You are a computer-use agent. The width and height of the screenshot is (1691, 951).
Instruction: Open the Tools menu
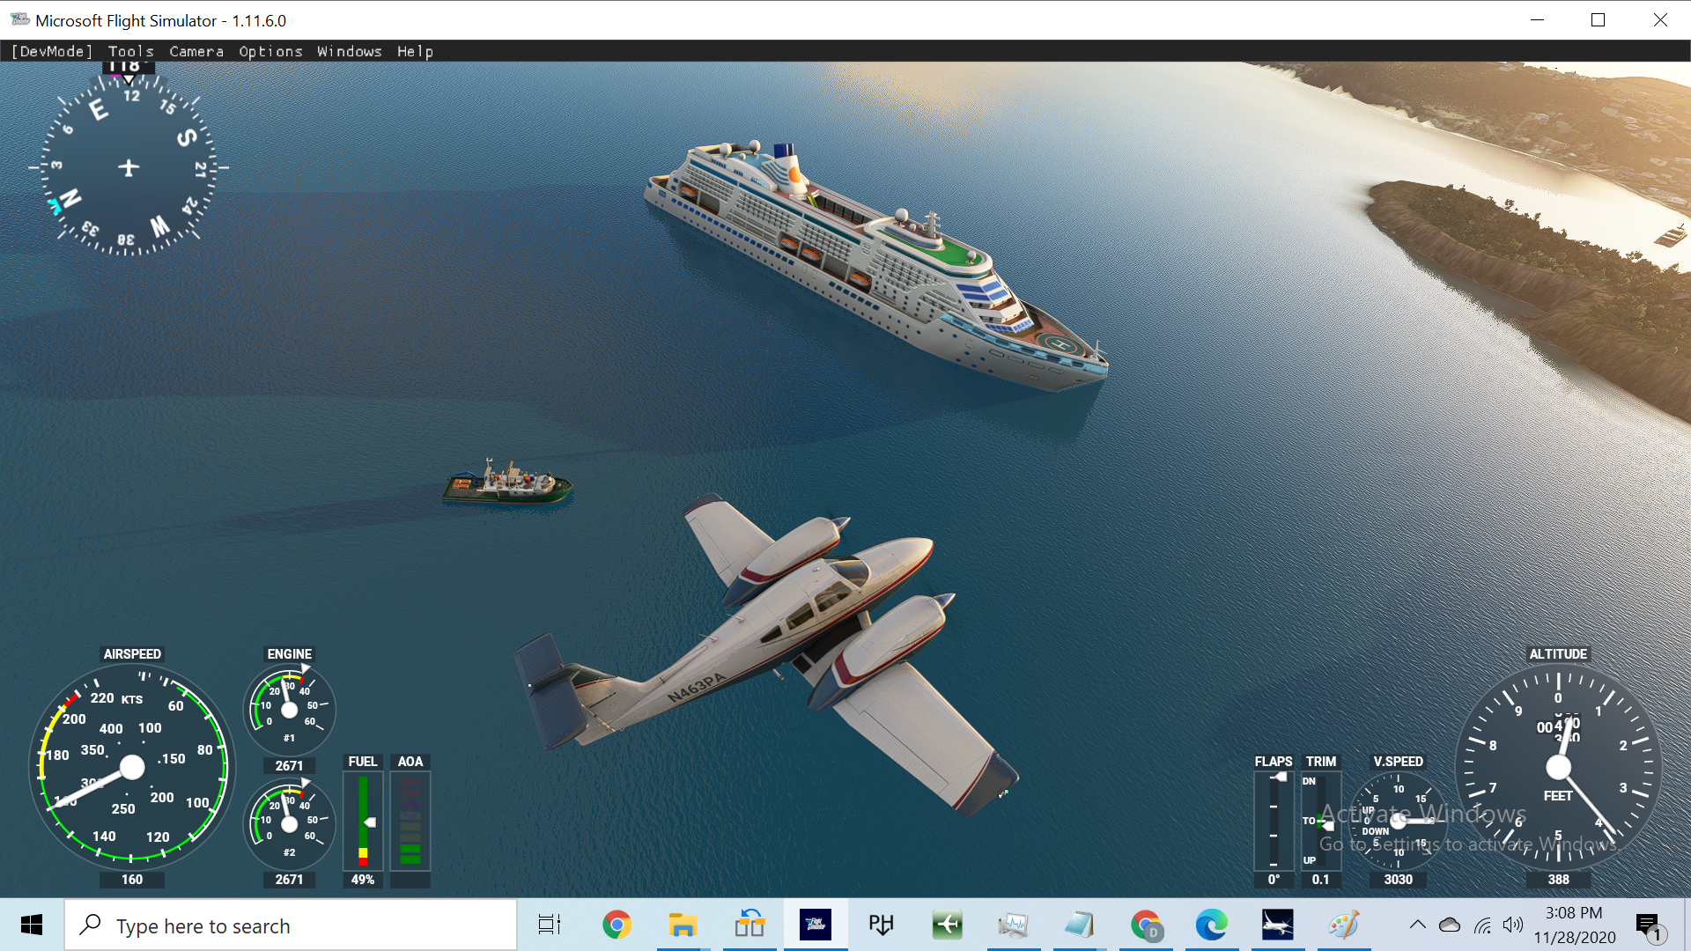[131, 51]
